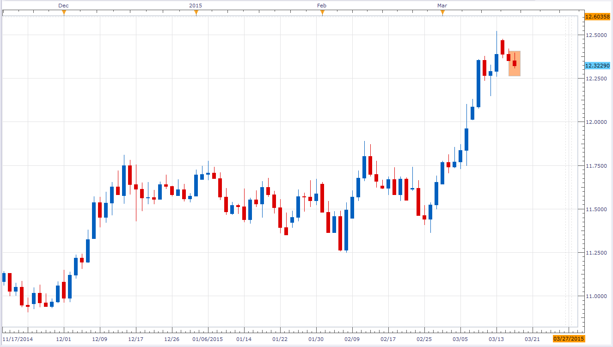The image size is (613, 347).
Task: Click the orange marker under Feb
Action: [x=322, y=13]
